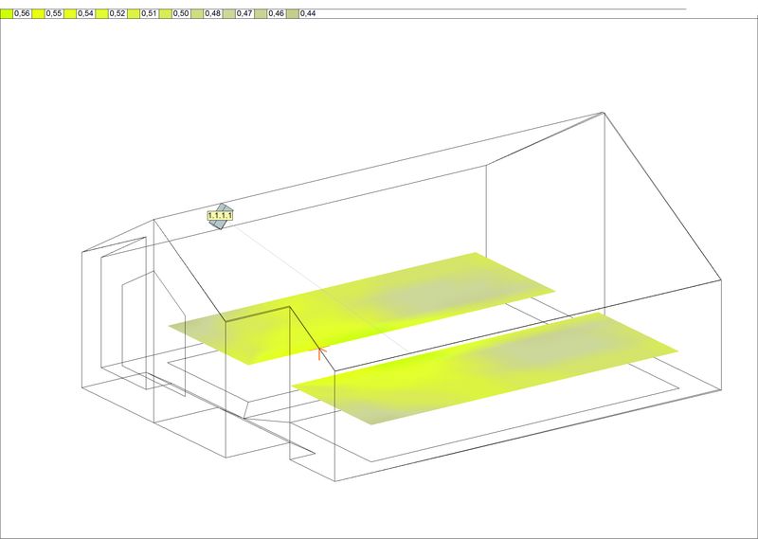Screen dimensions: 758x539
Task: Click the luminaire label 1.1.1.1
Action: 220,215
